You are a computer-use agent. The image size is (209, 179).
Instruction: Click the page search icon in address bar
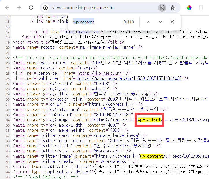162,8
